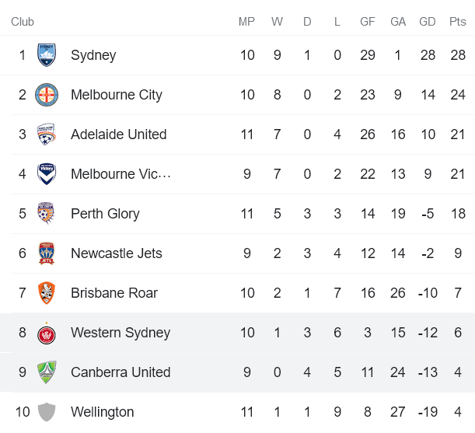Screen dimensions: 475x433
Task: Open the Melbourne City team link
Action: click(117, 95)
